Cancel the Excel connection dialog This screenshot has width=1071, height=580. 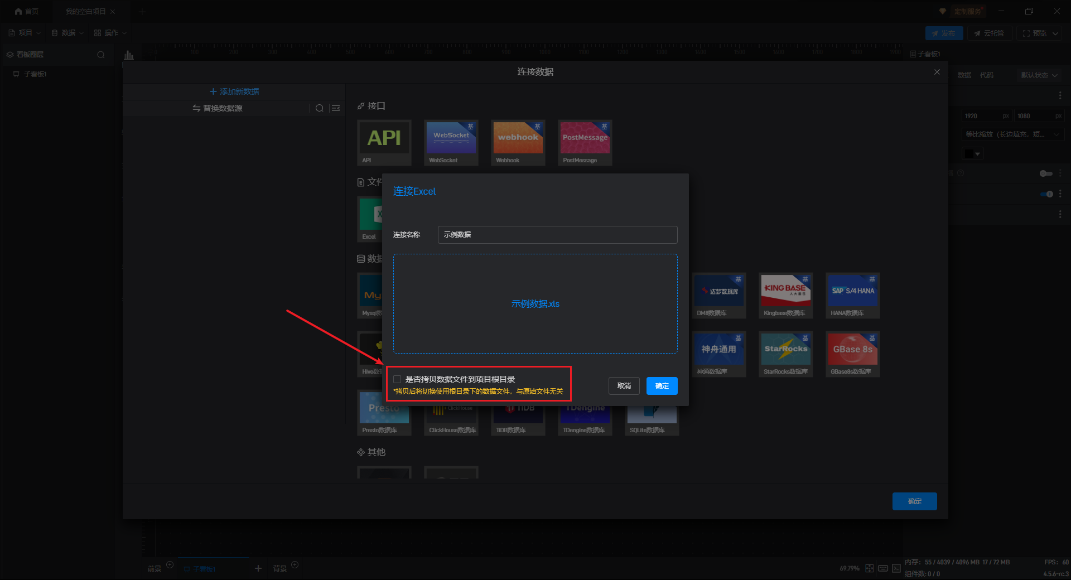tap(624, 386)
